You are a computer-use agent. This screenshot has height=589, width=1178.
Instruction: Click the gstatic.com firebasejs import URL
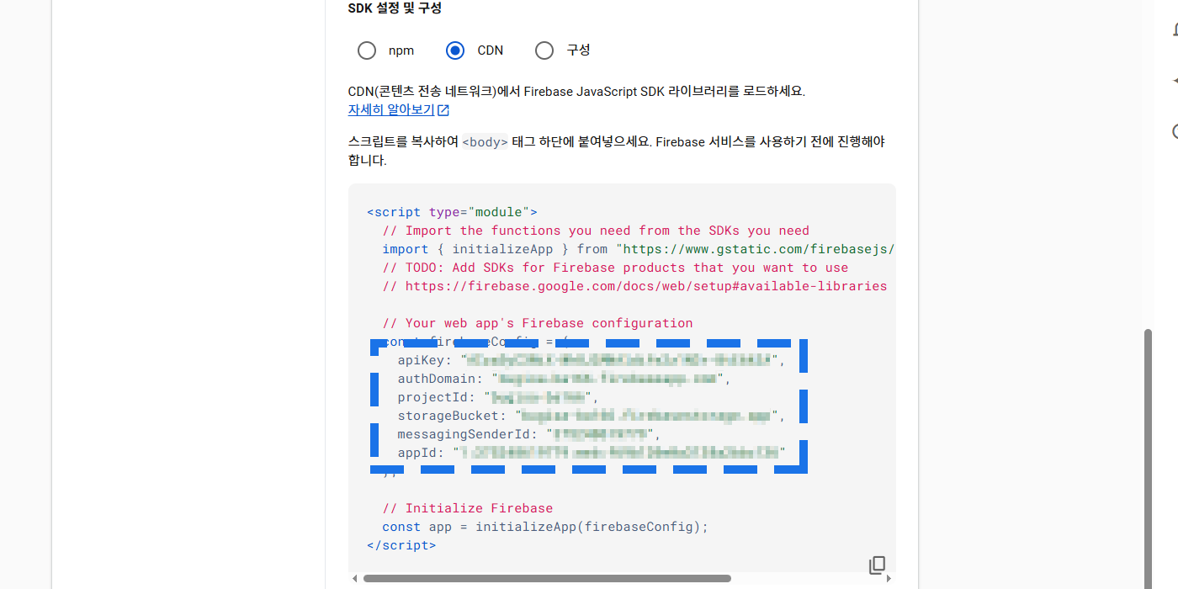756,249
